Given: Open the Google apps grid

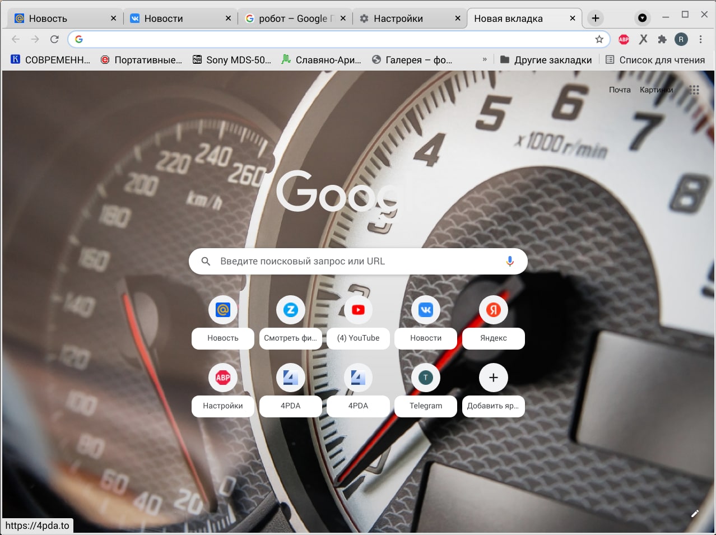Looking at the screenshot, I should click(694, 90).
